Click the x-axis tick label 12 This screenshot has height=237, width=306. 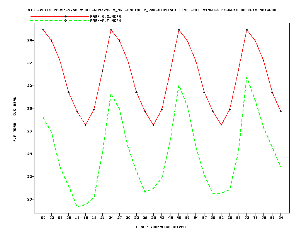pos(77,218)
